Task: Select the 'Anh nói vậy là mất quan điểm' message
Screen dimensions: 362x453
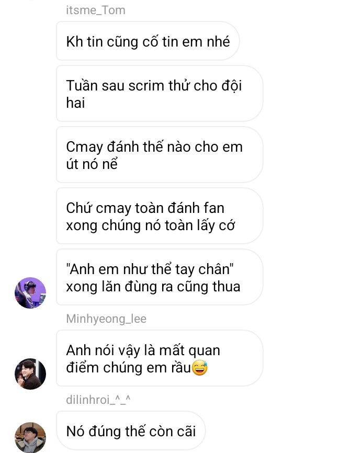Action: pyautogui.click(x=160, y=358)
